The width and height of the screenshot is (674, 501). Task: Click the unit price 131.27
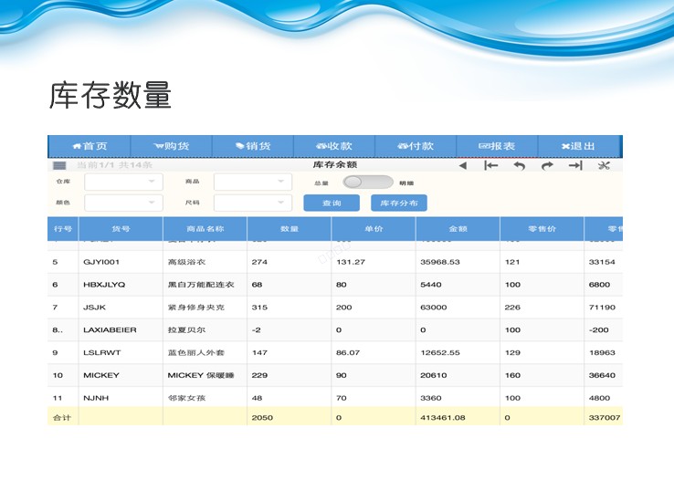351,262
